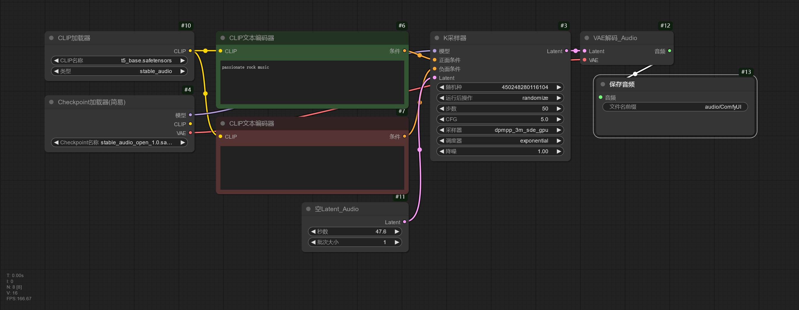Click the 正面条件 input port on K采样器
The image size is (799, 310).
pyautogui.click(x=434, y=60)
